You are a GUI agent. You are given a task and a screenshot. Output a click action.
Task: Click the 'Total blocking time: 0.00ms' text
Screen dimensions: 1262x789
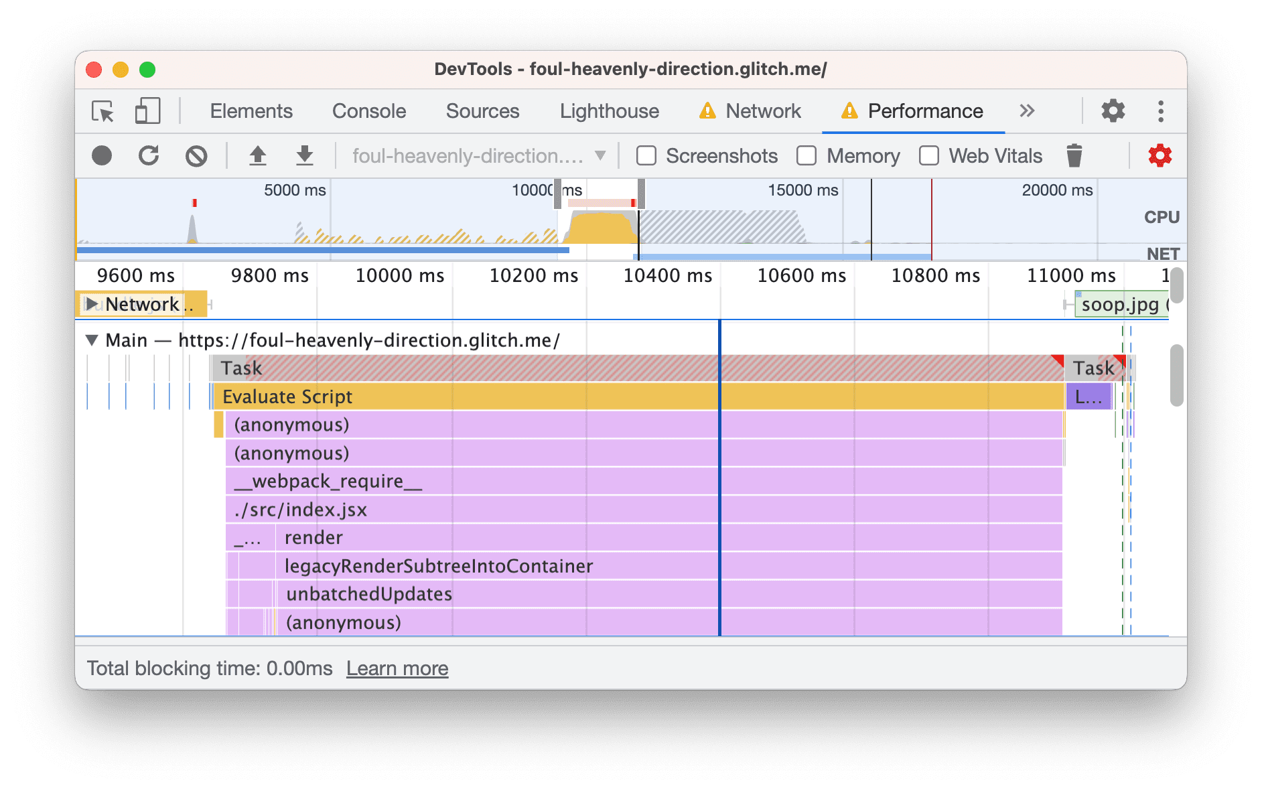(210, 668)
